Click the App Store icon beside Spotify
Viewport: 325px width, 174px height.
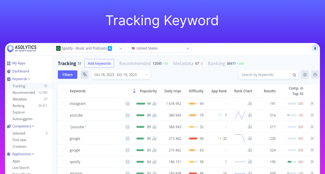110,48
